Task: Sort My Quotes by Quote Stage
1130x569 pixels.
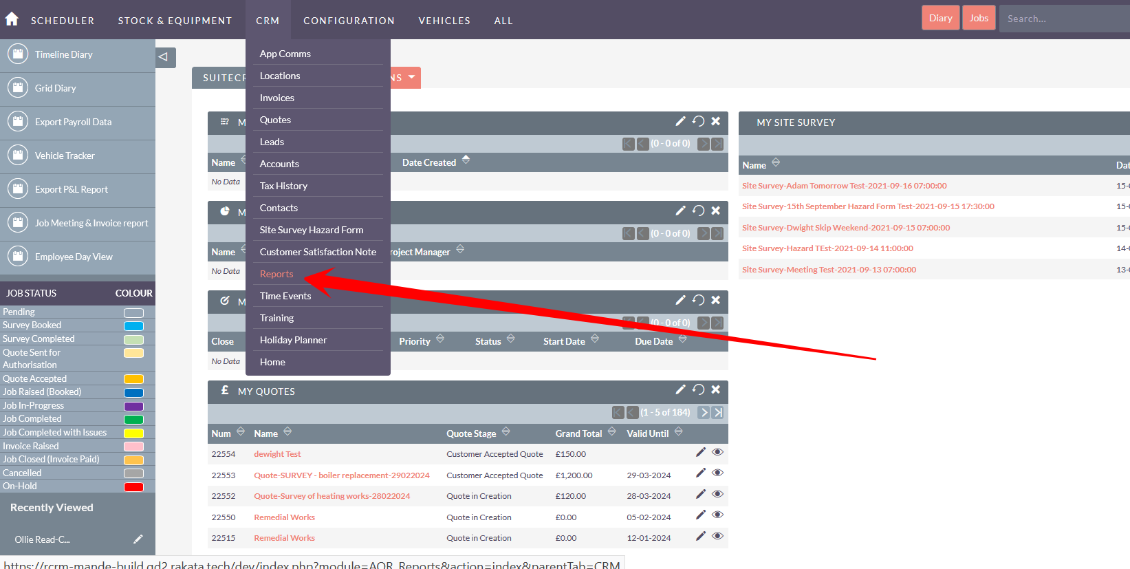Action: point(506,431)
